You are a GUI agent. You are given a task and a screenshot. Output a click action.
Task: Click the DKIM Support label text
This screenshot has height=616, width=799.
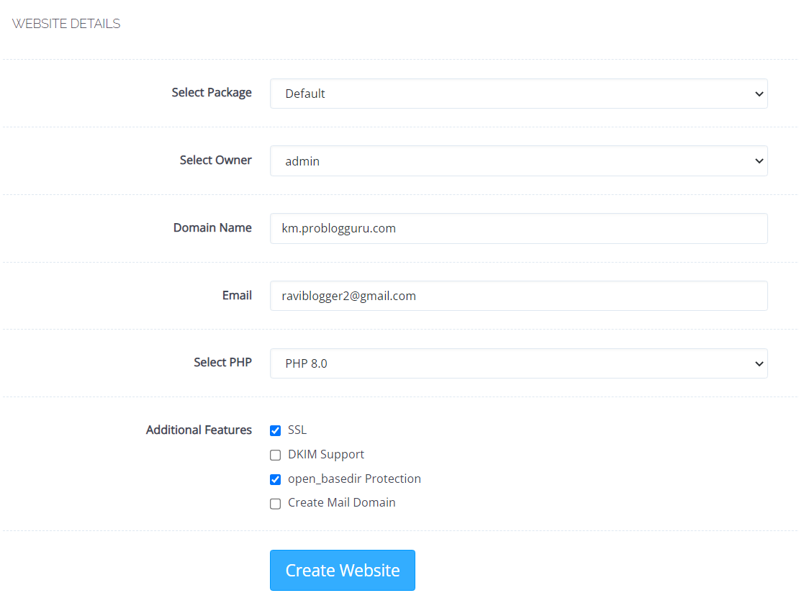click(326, 454)
